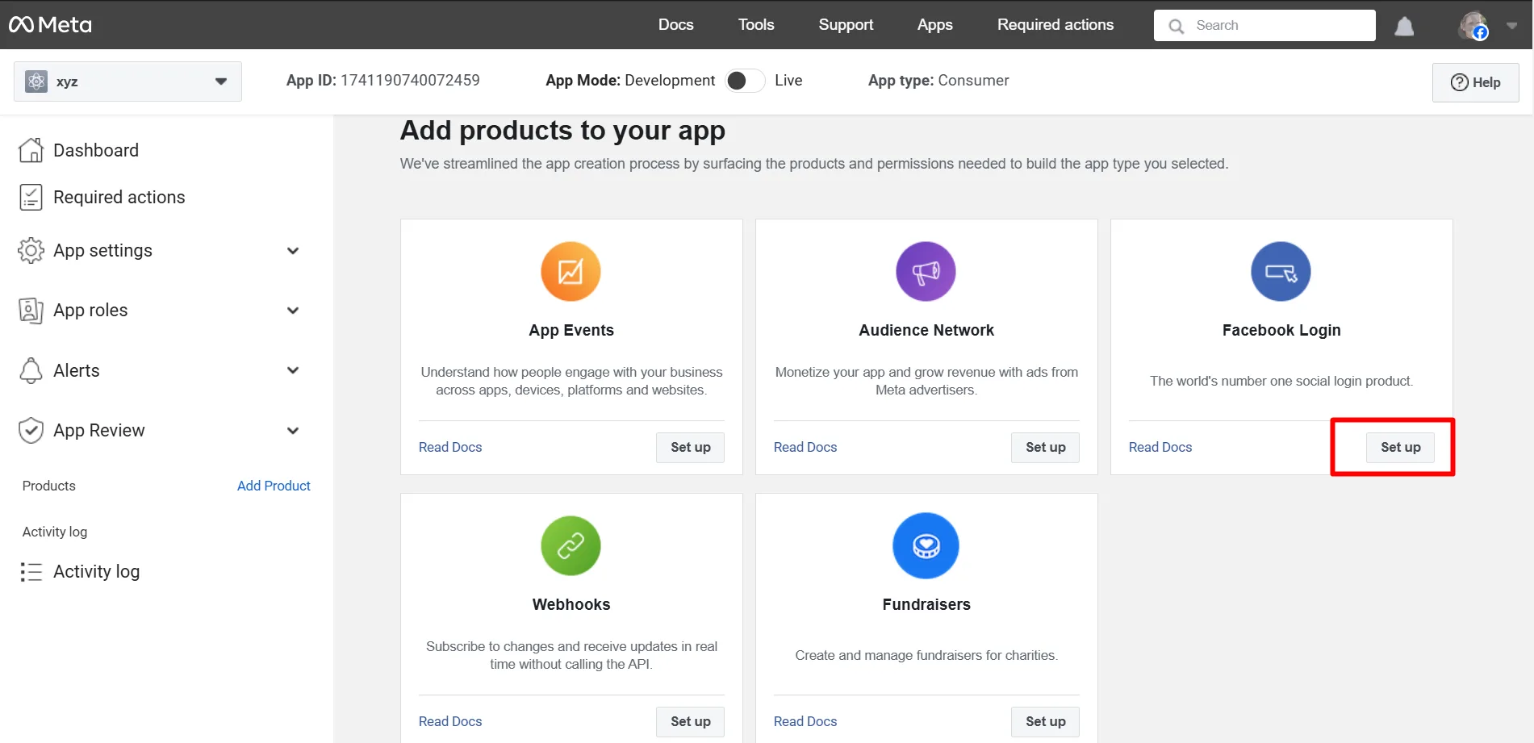The height and width of the screenshot is (743, 1534).
Task: Click the xyz app atom icon
Action: [36, 81]
